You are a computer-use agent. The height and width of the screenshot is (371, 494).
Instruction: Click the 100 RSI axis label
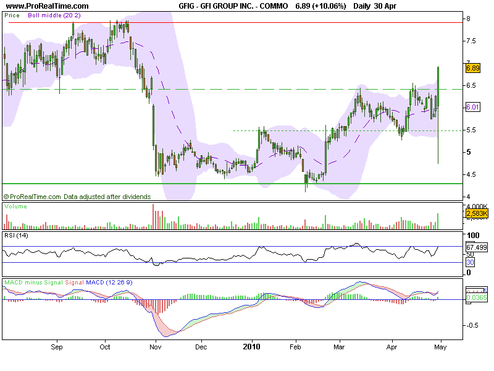tap(473, 236)
